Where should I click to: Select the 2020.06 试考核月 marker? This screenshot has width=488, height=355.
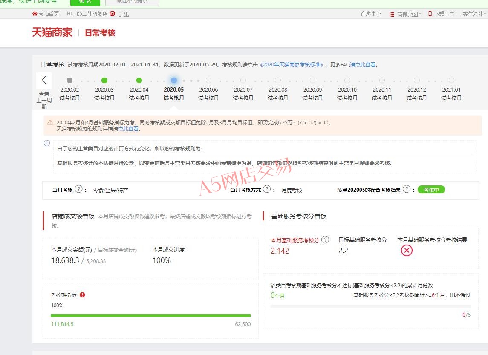click(x=208, y=80)
